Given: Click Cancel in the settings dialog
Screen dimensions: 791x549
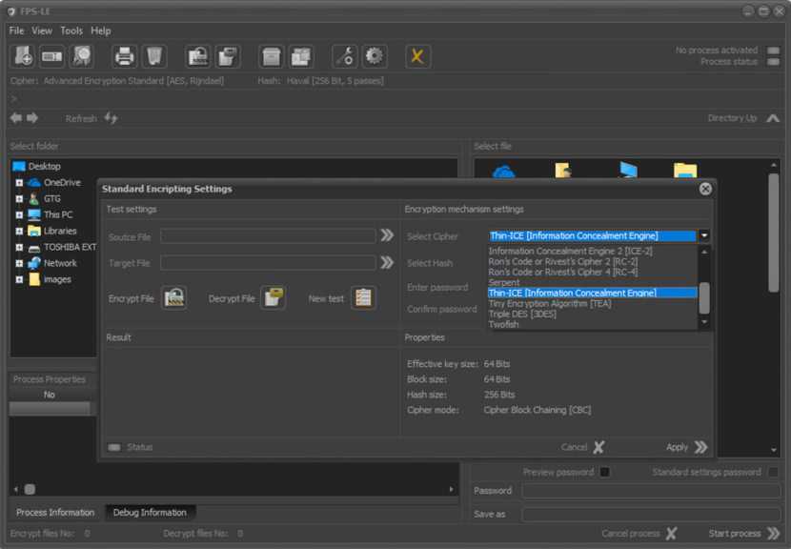Looking at the screenshot, I should tap(582, 447).
